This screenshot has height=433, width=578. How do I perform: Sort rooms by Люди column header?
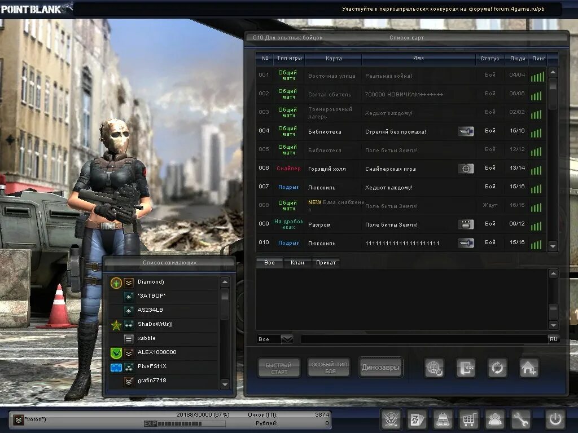click(x=517, y=58)
